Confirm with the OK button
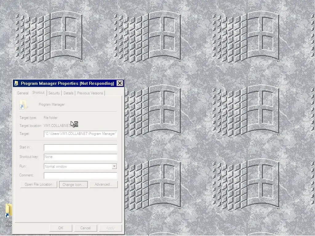315x236 pixels. click(x=61, y=228)
